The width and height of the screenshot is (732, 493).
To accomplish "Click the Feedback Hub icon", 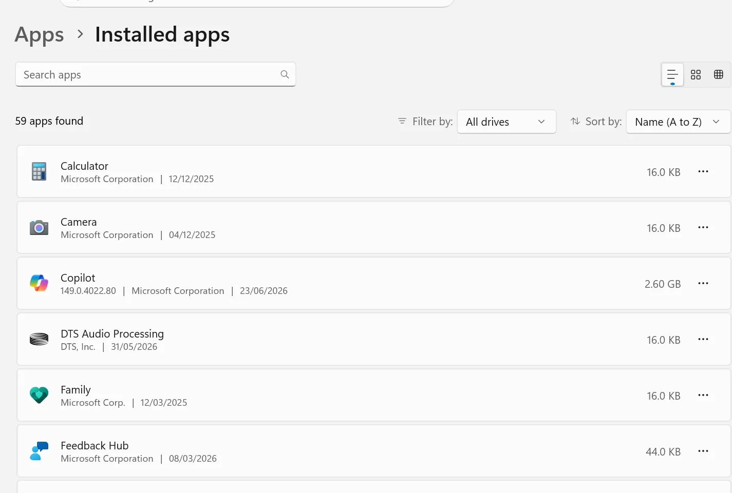I will [x=39, y=451].
